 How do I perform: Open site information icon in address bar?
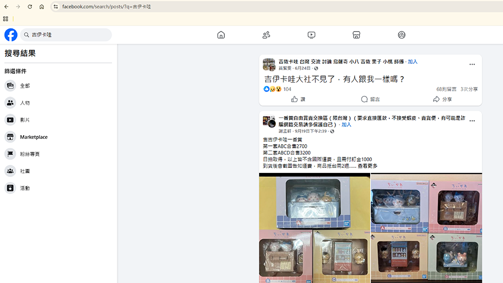[x=56, y=7]
